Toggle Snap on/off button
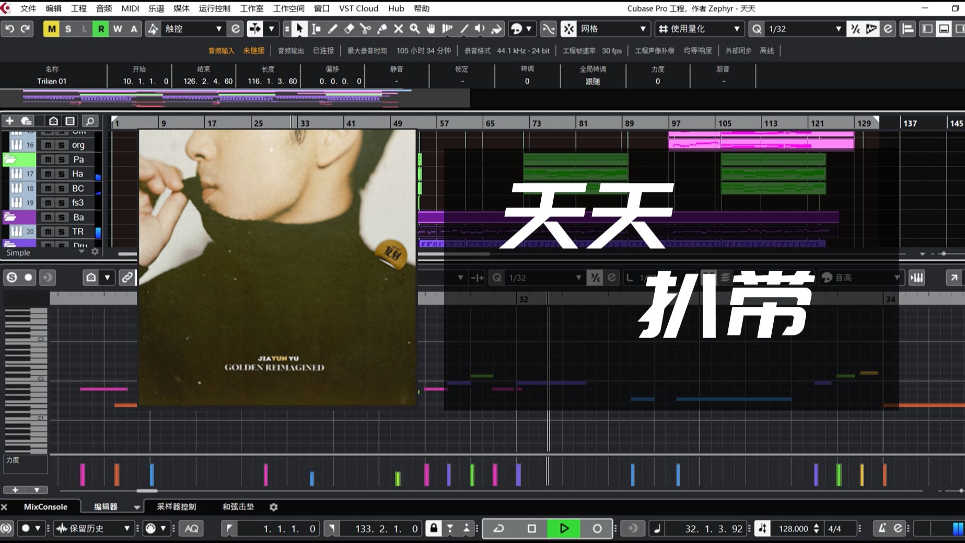The image size is (965, 543). pos(568,29)
